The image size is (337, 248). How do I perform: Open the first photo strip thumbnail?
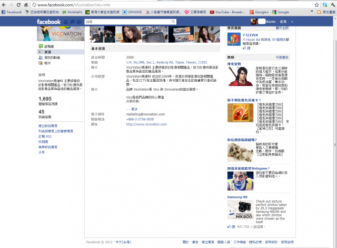[103, 34]
